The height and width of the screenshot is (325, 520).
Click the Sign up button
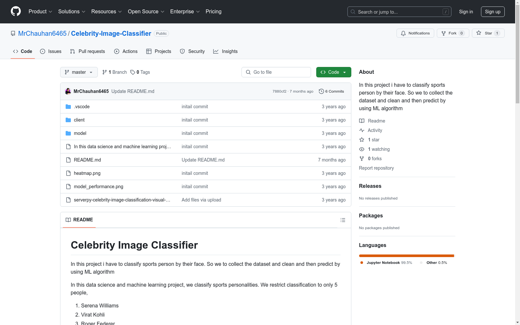point(493,12)
